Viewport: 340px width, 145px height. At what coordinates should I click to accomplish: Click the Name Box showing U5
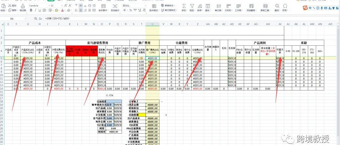coord(12,19)
